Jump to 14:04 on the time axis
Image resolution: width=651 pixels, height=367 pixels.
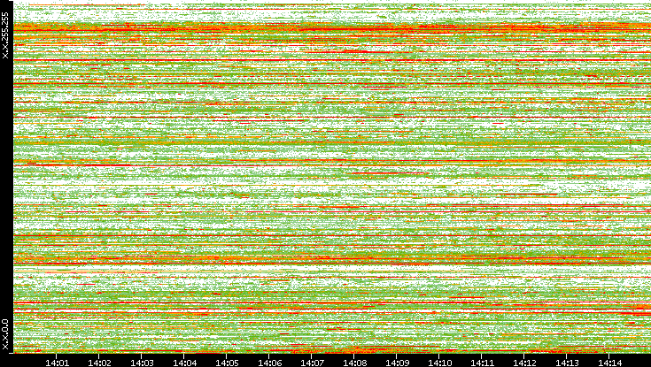click(185, 362)
